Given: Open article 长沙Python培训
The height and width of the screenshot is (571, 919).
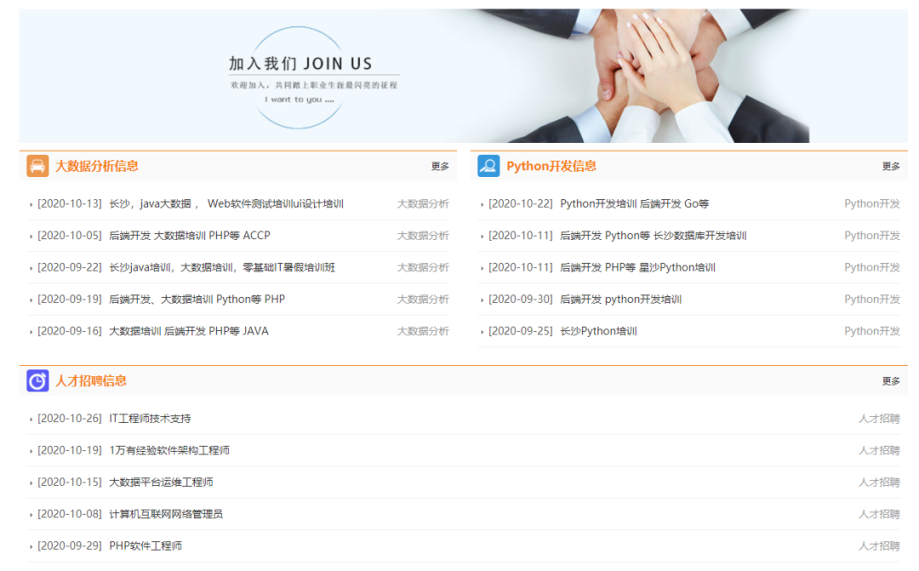Looking at the screenshot, I should click(x=598, y=331).
